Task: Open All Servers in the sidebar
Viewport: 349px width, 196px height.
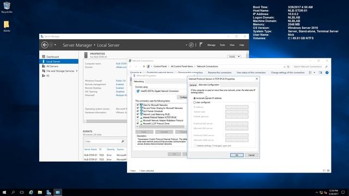Action: pyautogui.click(x=52, y=66)
